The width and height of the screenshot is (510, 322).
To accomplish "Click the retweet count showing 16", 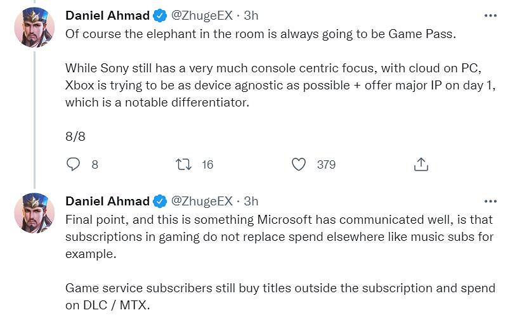I will 207,165.
